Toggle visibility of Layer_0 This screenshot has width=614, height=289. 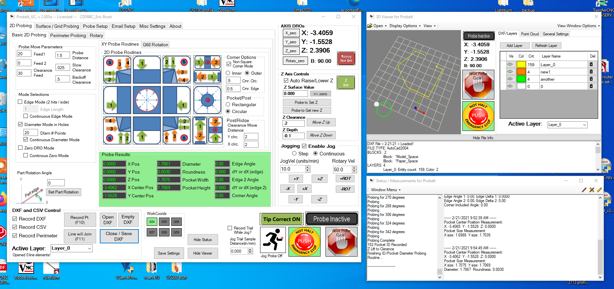tap(510, 64)
